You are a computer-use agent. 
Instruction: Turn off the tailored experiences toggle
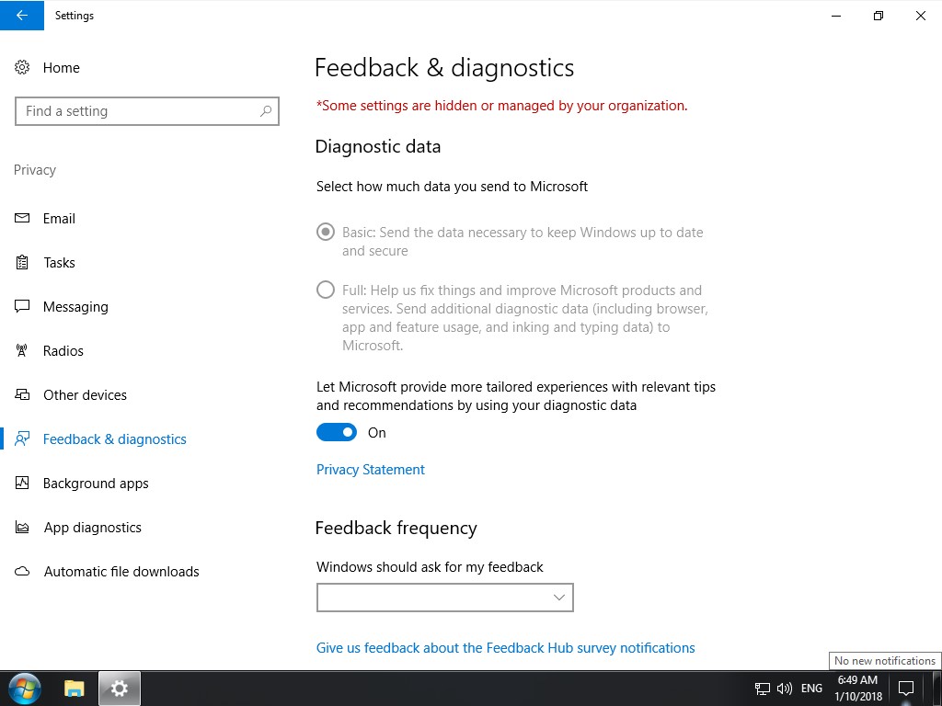tap(337, 432)
